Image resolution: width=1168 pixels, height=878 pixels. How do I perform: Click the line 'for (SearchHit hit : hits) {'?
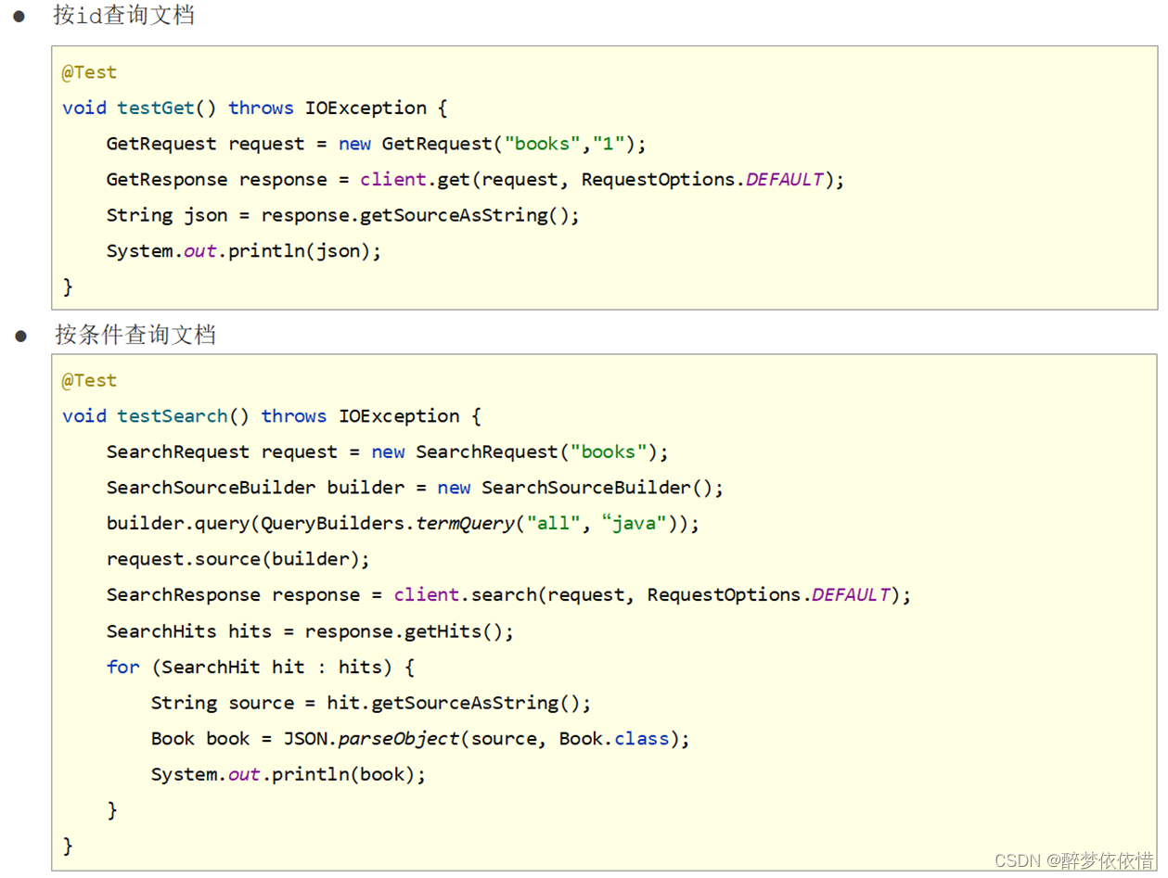pyautogui.click(x=260, y=667)
